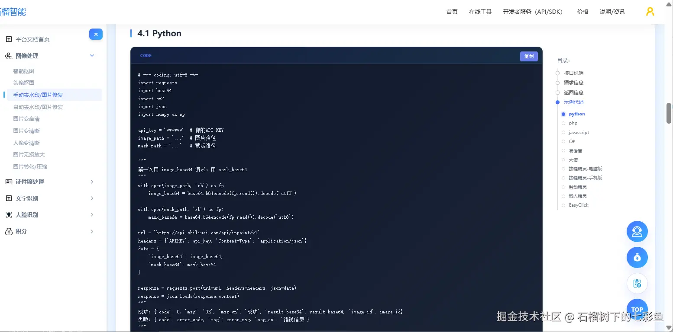Screen dimensions: 673x332
Task: Click the 证件照处理 ID card icon
Action: pos(9,182)
